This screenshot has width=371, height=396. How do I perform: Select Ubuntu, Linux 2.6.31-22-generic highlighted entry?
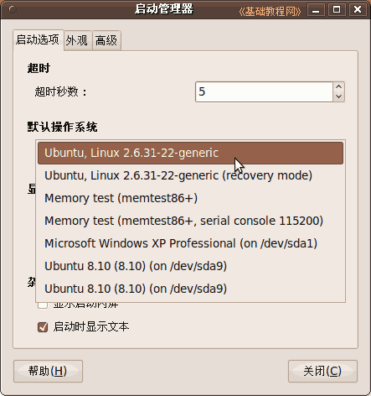(190, 153)
